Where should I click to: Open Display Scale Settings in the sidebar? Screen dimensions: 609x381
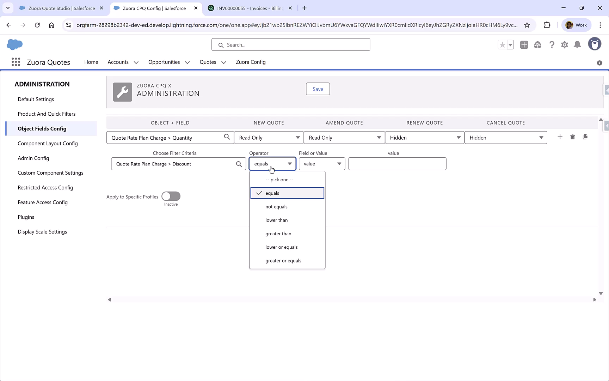point(42,231)
